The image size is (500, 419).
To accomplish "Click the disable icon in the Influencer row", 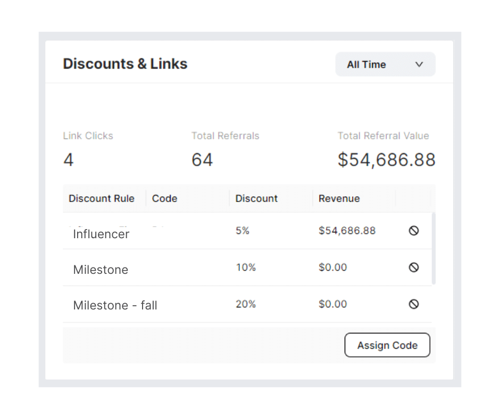I will coord(413,230).
